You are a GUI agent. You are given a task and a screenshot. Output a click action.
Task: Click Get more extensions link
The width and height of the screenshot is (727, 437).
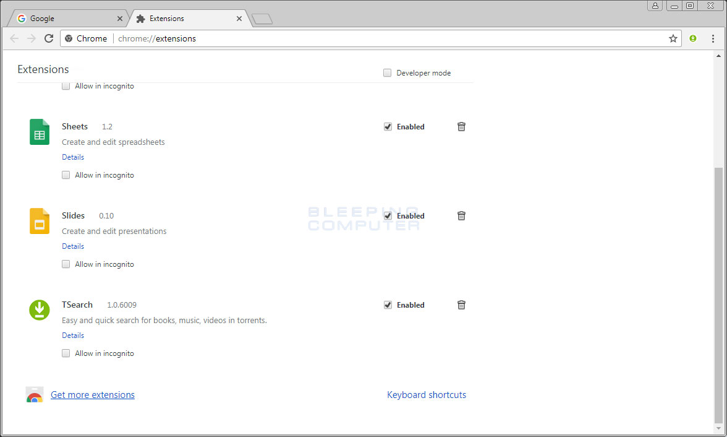[93, 395]
